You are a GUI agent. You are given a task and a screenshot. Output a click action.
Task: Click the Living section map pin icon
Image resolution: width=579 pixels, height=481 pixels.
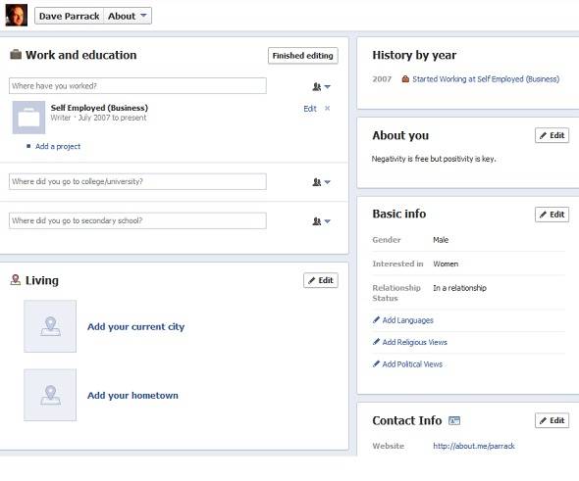coord(15,280)
